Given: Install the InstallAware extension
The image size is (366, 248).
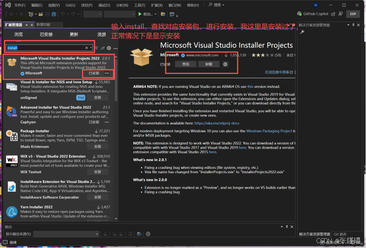Looking at the screenshot, I should click(97, 197).
